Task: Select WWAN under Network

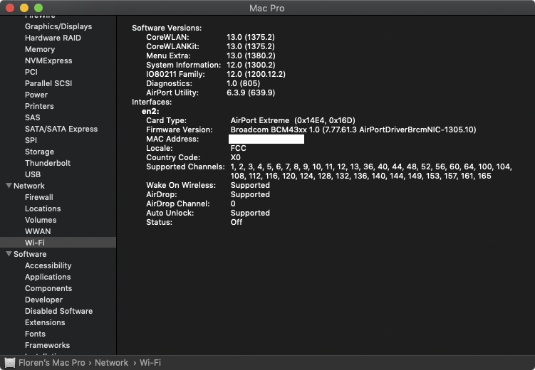Action: tap(38, 231)
